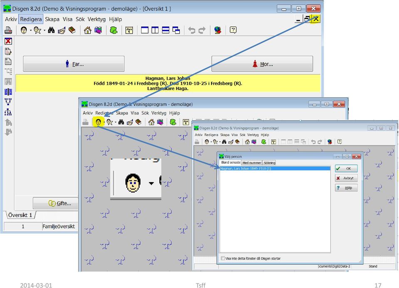Expand the arrow beside face icon in Översikt 1 toolbar
The height and width of the screenshot is (288, 399).
(30, 30)
